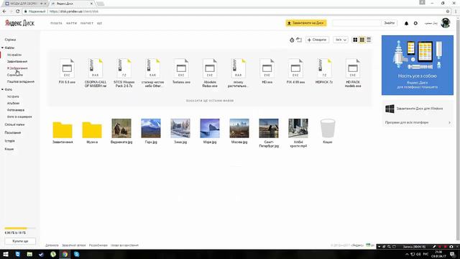This screenshot has height=259, width=460.
Task: Select Стрічка in sidebar
Action: [10, 40]
